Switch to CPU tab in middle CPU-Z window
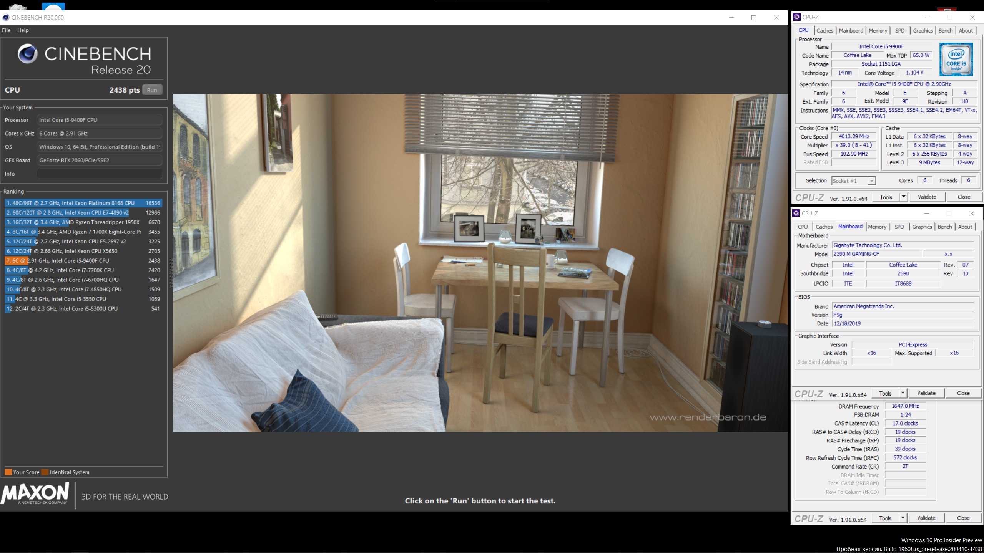The height and width of the screenshot is (553, 984). 803,227
